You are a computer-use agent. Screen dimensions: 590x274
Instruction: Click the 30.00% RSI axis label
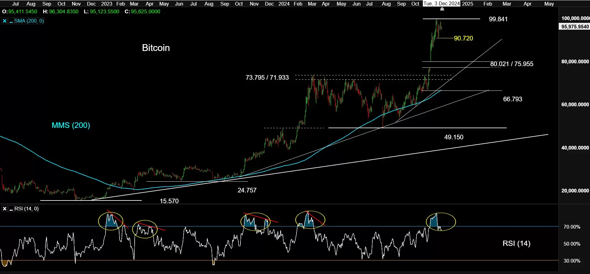point(572,261)
